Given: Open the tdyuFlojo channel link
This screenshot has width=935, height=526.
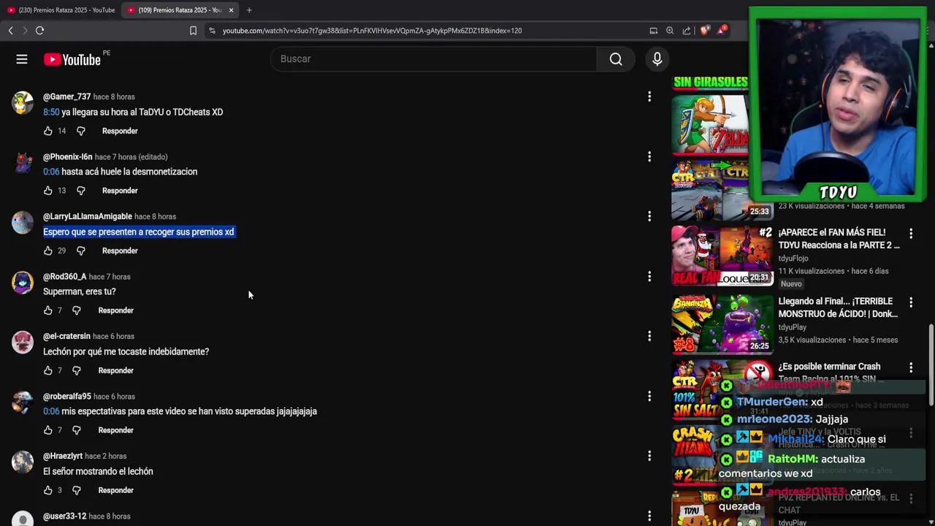Looking at the screenshot, I should [x=793, y=259].
